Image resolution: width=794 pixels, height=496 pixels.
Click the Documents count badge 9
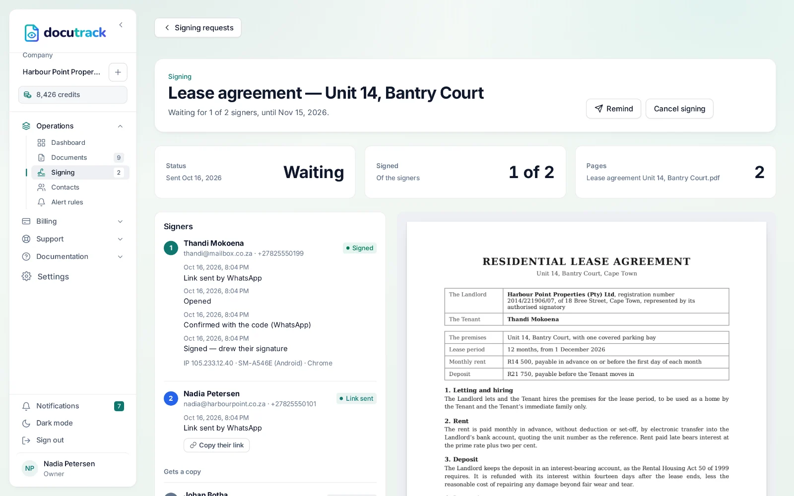pyautogui.click(x=119, y=158)
